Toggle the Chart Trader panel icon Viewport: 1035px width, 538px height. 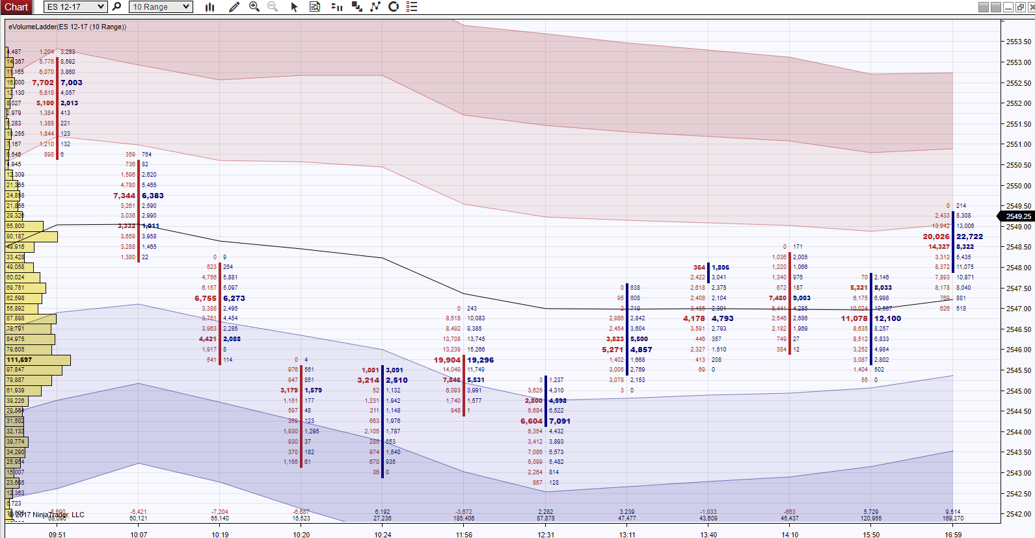[x=336, y=6]
